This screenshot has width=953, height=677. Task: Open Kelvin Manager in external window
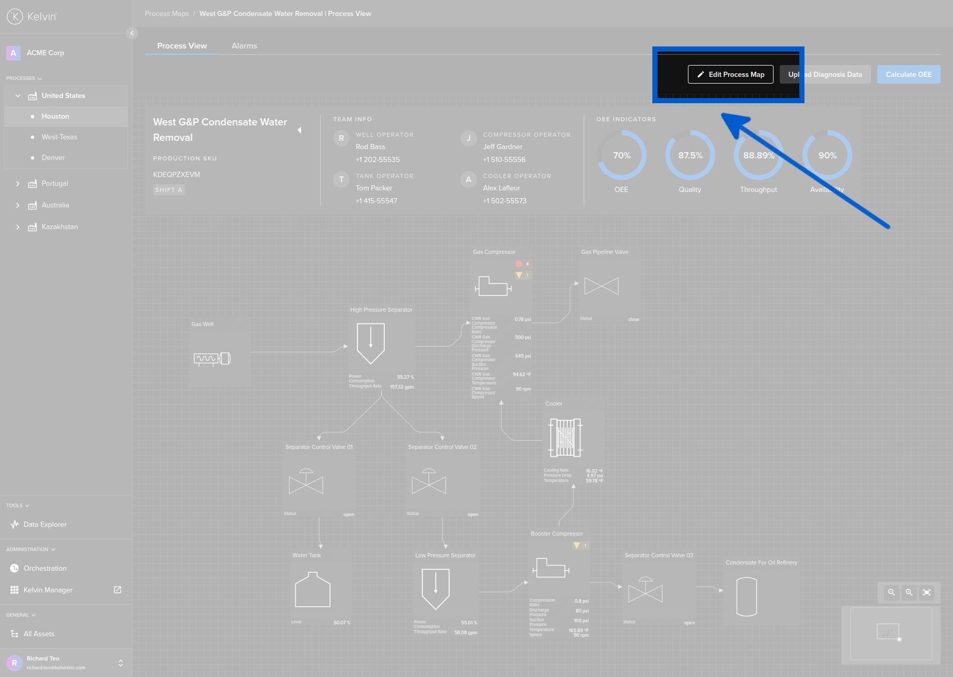(x=118, y=590)
